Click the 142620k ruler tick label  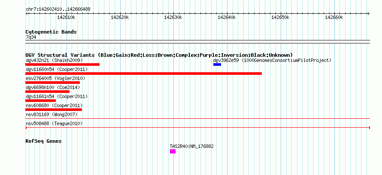tap(120, 18)
